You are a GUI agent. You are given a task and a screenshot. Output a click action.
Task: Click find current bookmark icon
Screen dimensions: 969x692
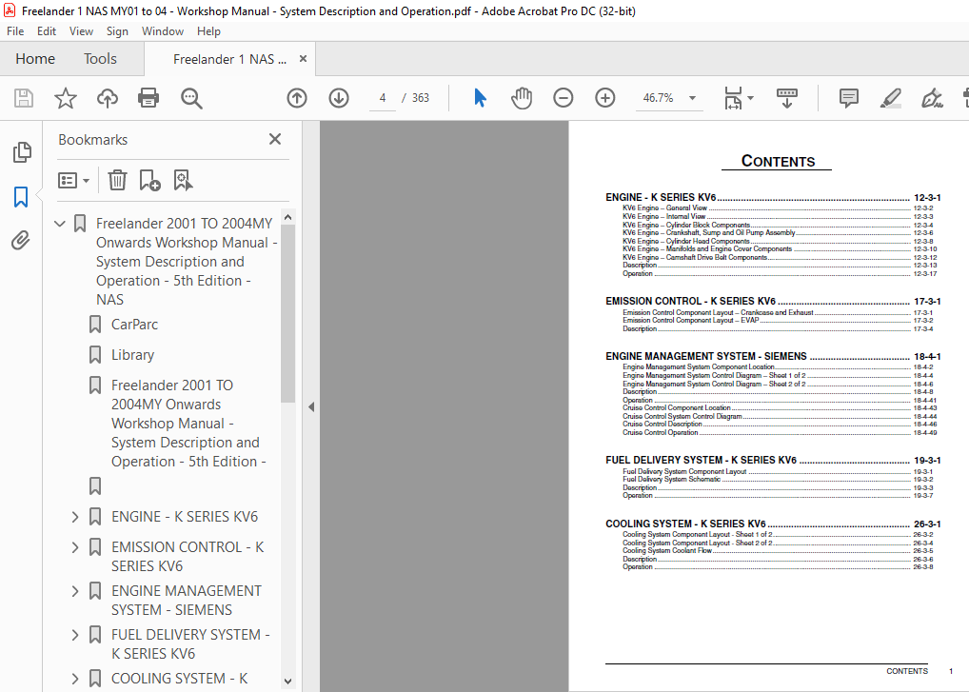pos(183,181)
